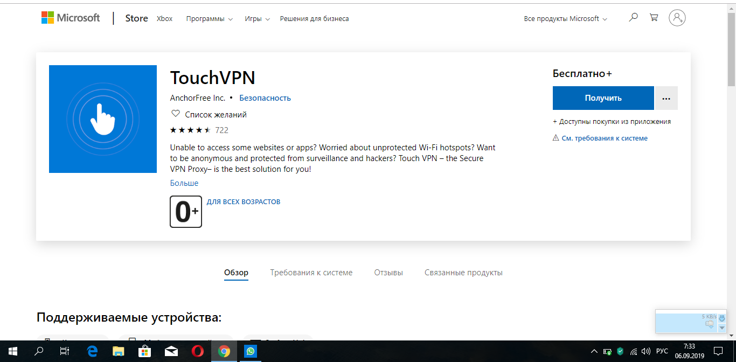Open Windows taskbar search
This screenshot has width=736, height=362.
[x=39, y=351]
